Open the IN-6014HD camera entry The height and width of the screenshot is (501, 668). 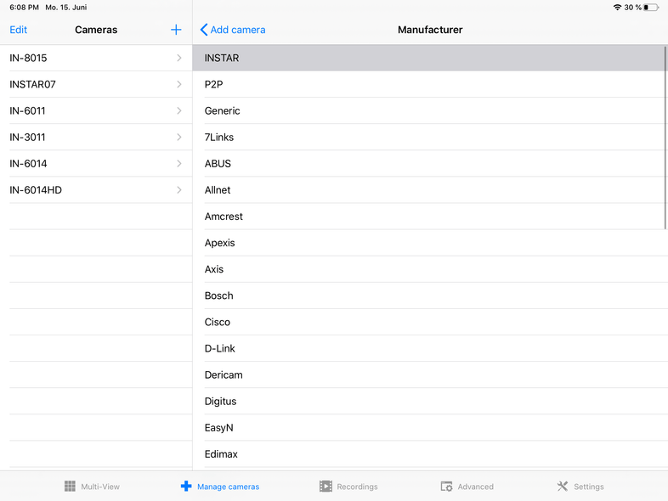(96, 190)
